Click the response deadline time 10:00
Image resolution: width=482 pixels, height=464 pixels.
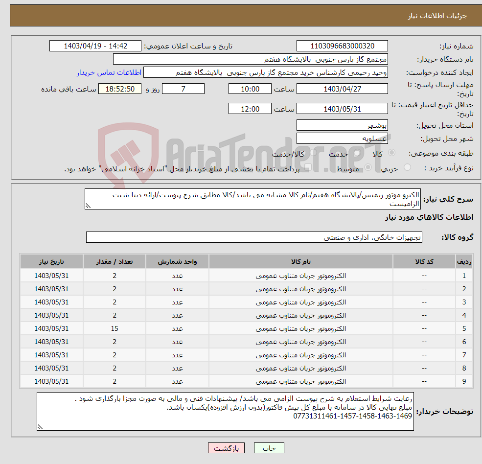point(250,89)
